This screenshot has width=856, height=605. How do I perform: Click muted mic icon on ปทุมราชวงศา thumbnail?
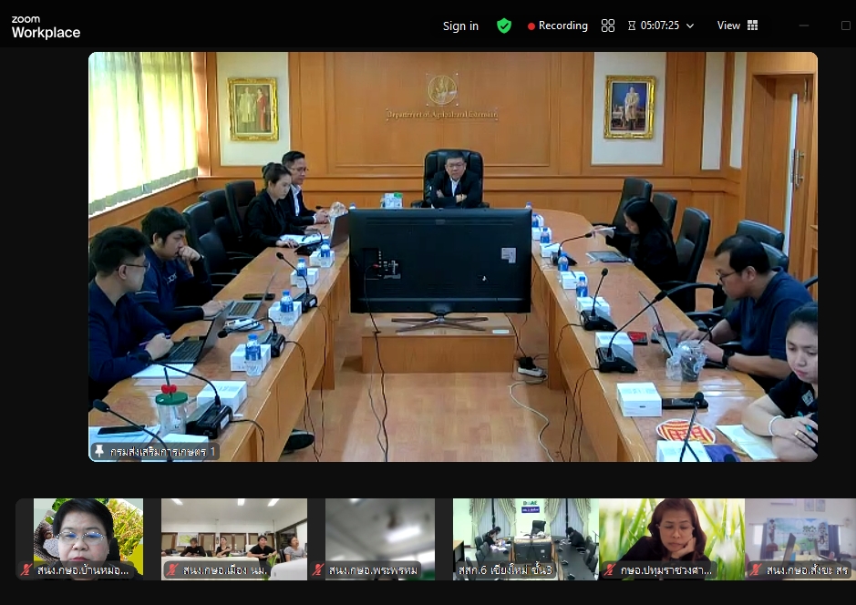pyautogui.click(x=610, y=570)
